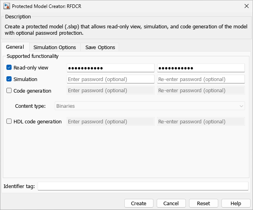Viewport: 253px width, 210px height.
Task: Click the Read-only view password field
Action: 110,68
